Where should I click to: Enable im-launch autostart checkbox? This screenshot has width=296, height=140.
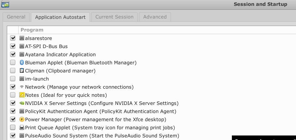13,79
